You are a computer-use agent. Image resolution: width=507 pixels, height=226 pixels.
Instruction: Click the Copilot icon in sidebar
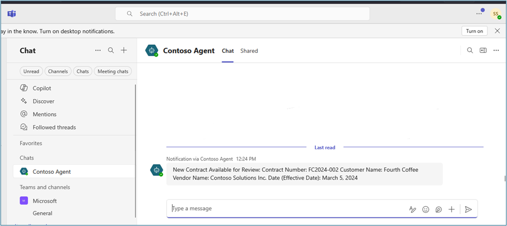coord(23,88)
